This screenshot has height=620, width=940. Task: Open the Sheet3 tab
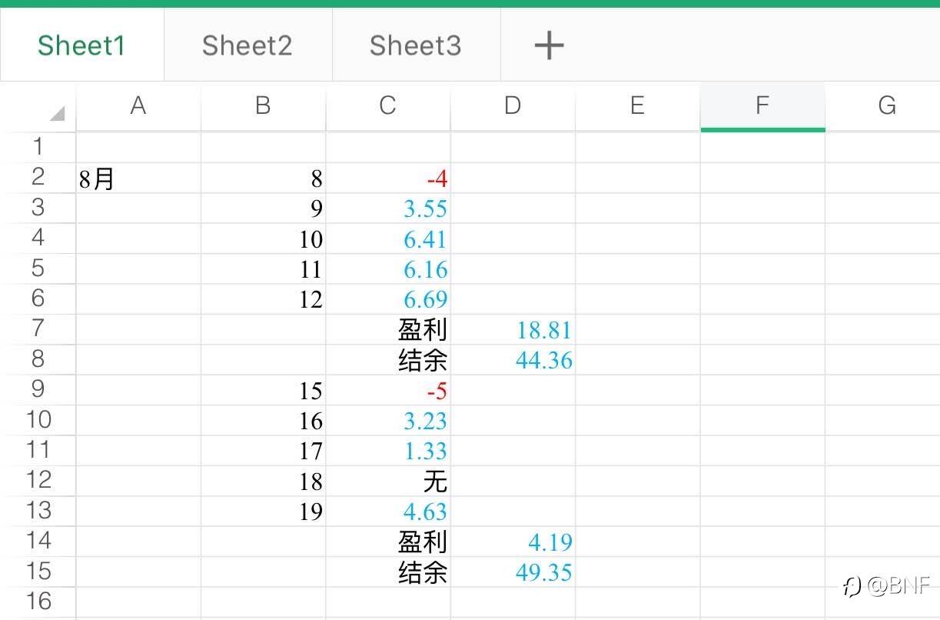(415, 46)
